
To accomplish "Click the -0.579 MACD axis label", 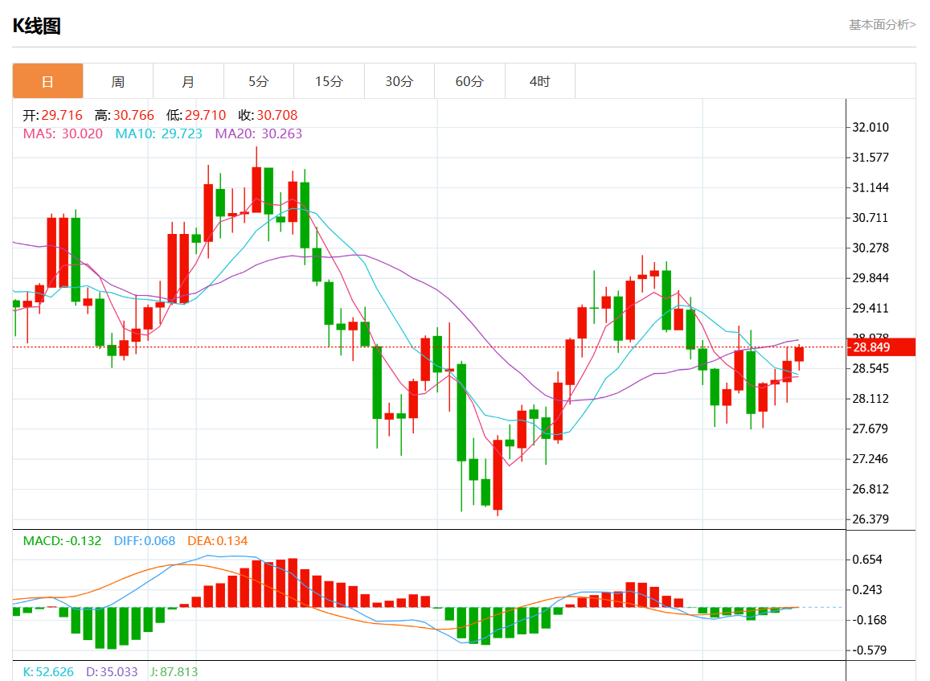I will [869, 650].
